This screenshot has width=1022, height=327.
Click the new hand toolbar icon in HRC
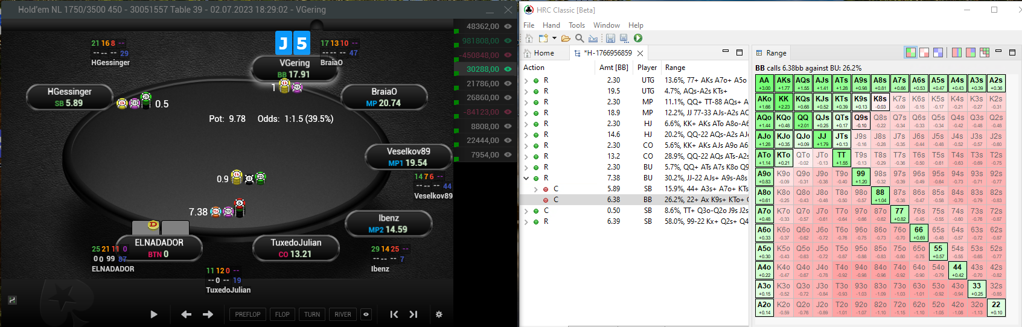(543, 38)
